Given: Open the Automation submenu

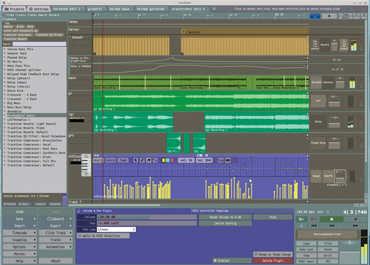Looking at the screenshot, I should click(x=55, y=247).
